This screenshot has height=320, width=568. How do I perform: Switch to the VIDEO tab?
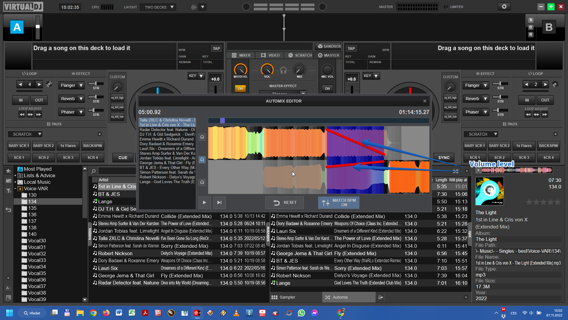[270, 55]
